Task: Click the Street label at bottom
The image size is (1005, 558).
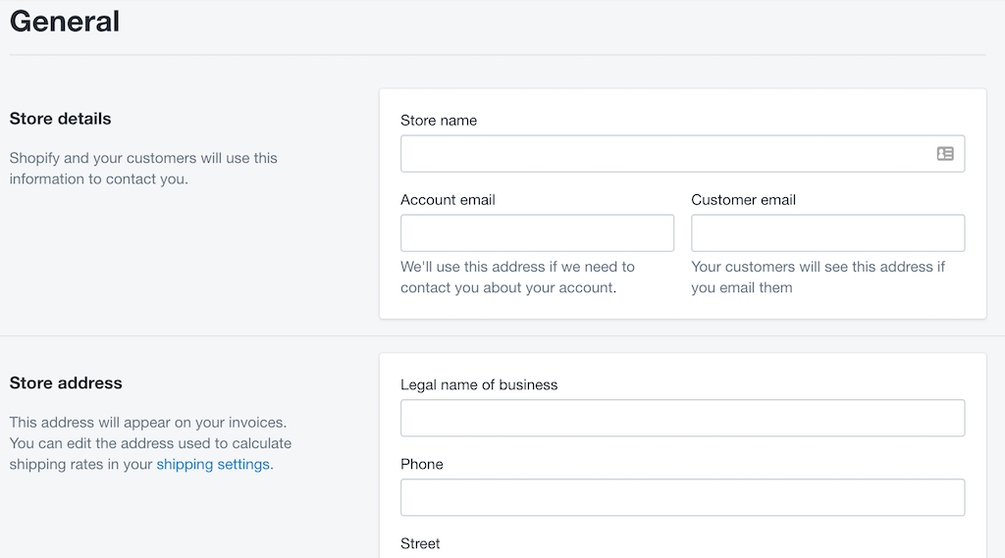Action: click(420, 544)
